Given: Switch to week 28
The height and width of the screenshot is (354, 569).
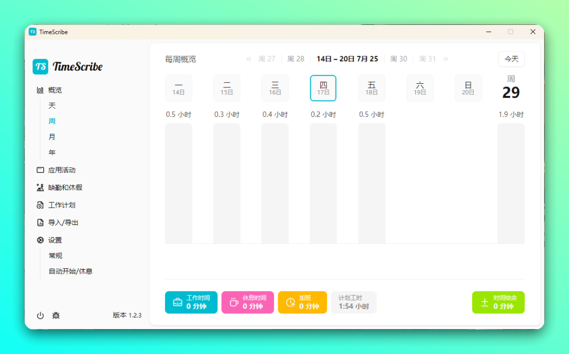Looking at the screenshot, I should 296,59.
